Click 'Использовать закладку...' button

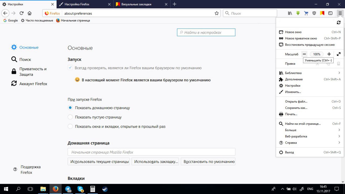pyautogui.click(x=155, y=162)
